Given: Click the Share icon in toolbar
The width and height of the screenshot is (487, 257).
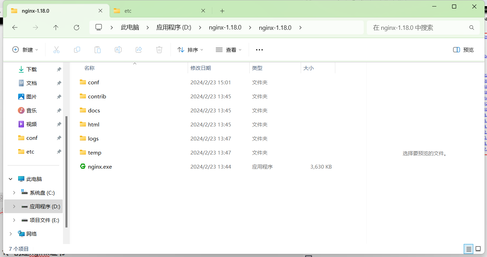Looking at the screenshot, I should click(x=139, y=50).
